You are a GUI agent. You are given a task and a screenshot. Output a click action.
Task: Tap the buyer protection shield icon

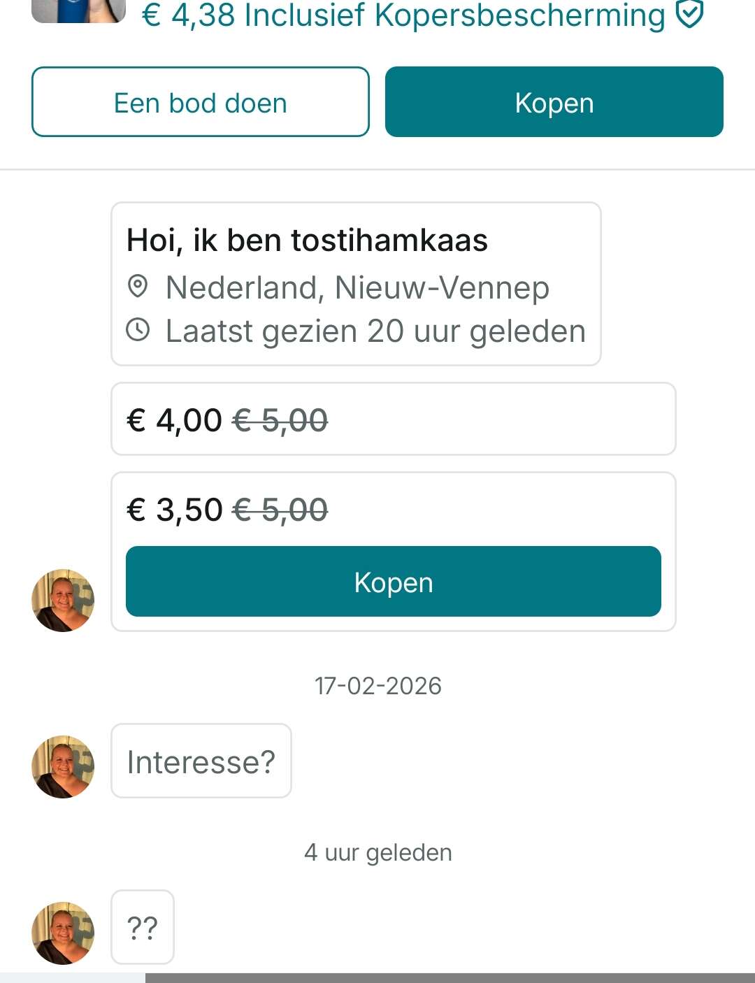click(x=690, y=15)
